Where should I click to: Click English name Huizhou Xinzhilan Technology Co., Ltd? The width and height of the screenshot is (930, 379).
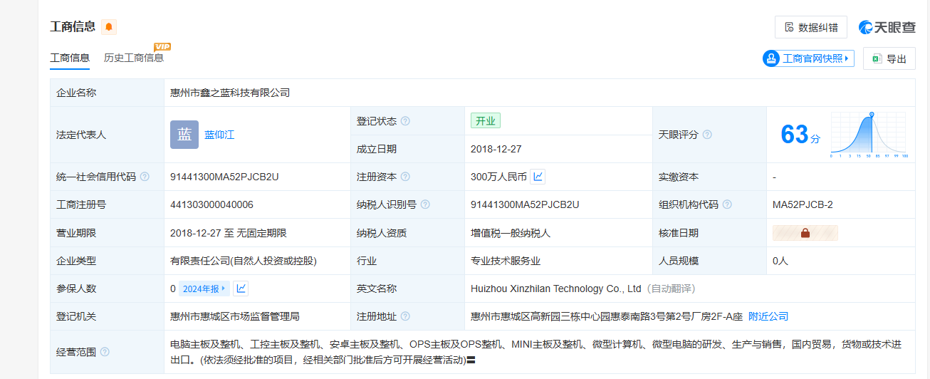556,289
